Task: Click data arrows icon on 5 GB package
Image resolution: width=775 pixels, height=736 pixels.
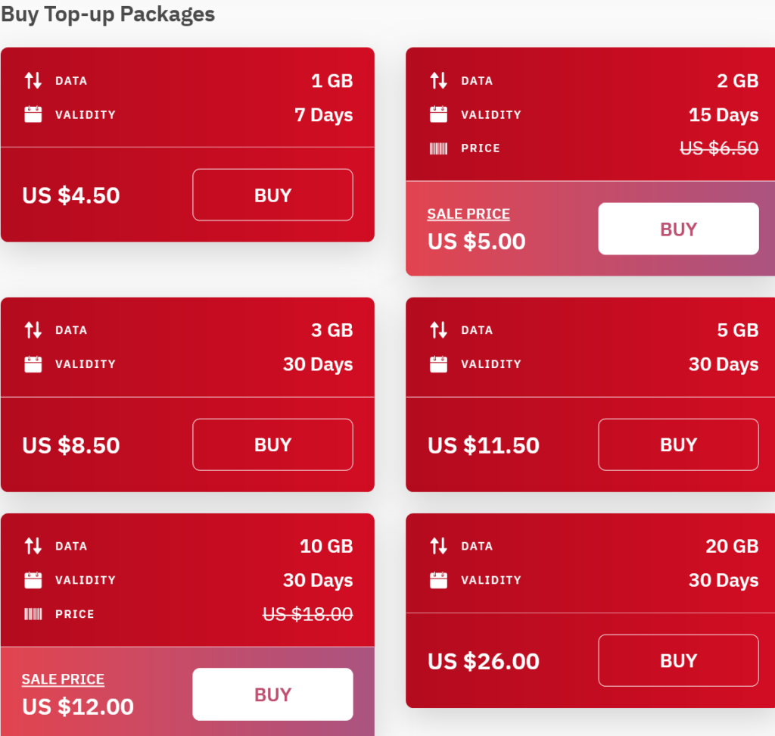Action: click(438, 330)
